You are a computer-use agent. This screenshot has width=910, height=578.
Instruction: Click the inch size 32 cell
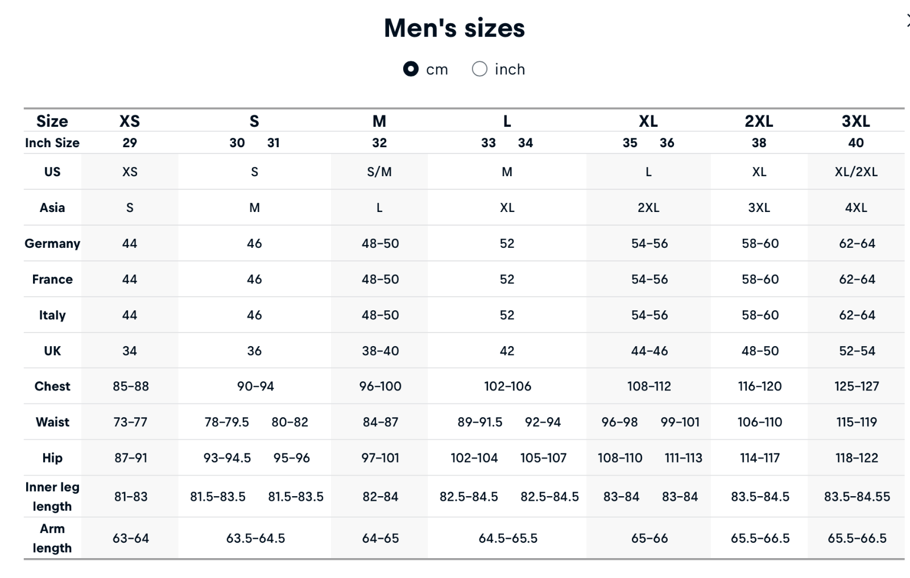coord(379,143)
